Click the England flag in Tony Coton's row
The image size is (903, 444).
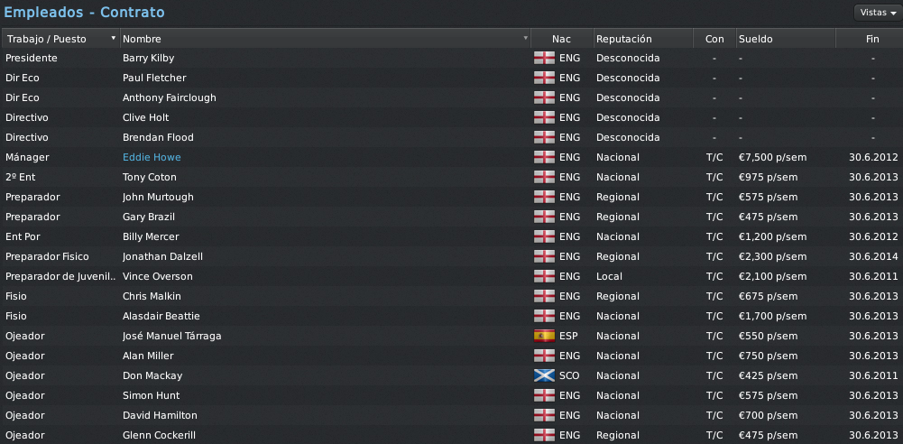click(x=544, y=177)
